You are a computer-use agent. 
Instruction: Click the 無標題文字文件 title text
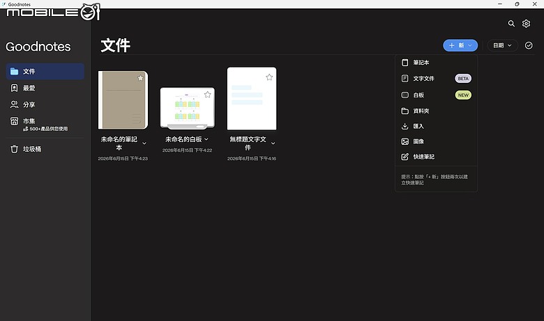point(248,143)
